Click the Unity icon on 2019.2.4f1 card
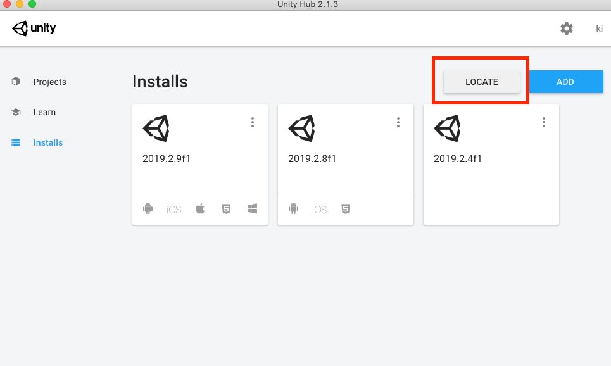Viewport: 611px width, 366px height. 448,129
